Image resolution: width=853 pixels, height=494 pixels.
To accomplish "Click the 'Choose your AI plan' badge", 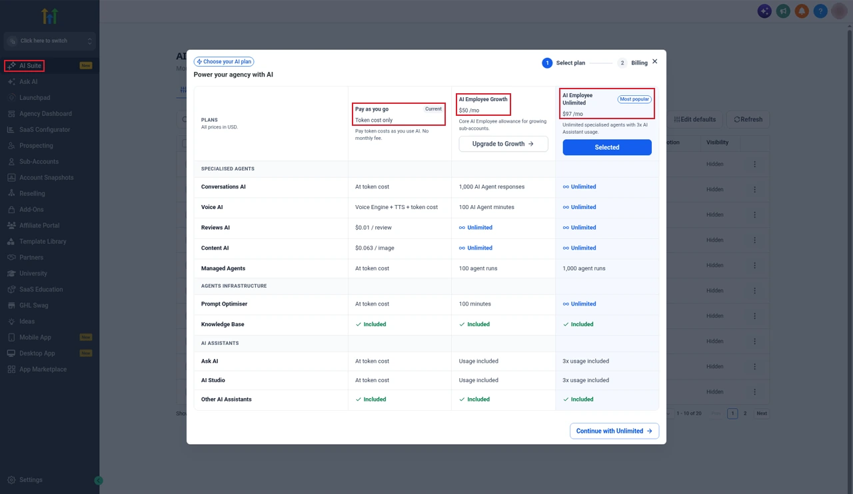I will point(224,61).
